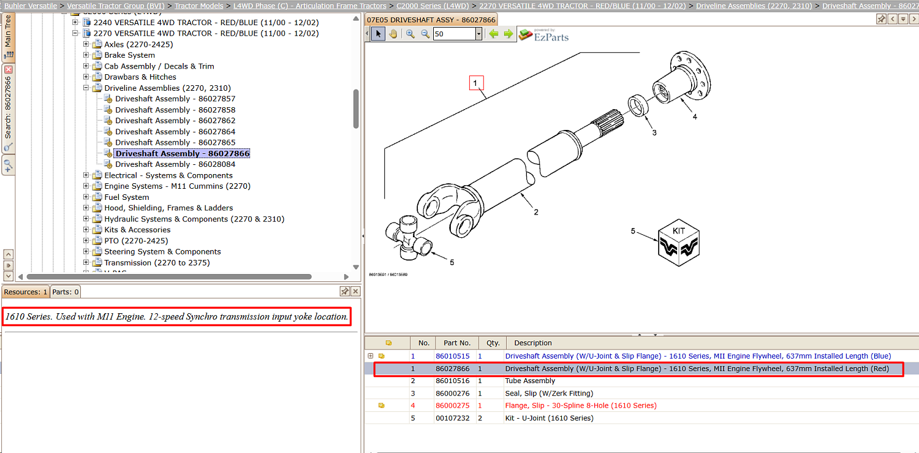Open Versatile Tractor Group (BVI) breadcrumb link

[116, 6]
